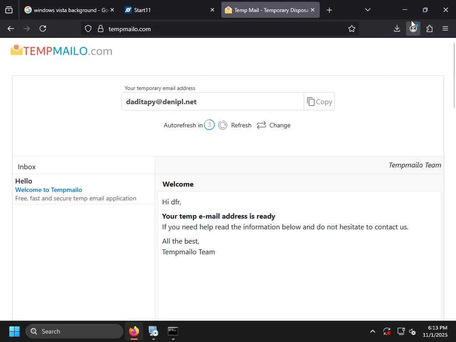Click the taskbar Search box
The width and height of the screenshot is (456, 342).
(x=74, y=331)
